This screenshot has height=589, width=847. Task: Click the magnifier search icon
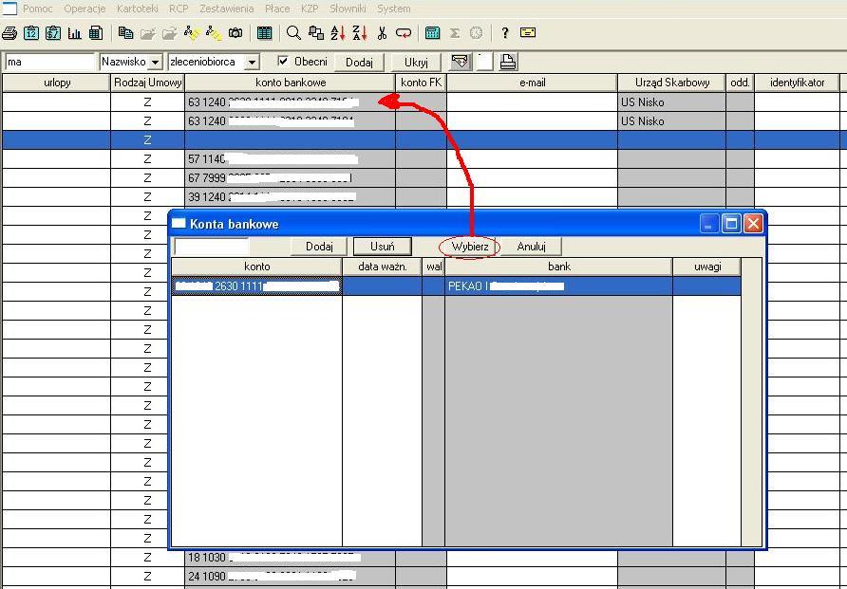point(293,33)
